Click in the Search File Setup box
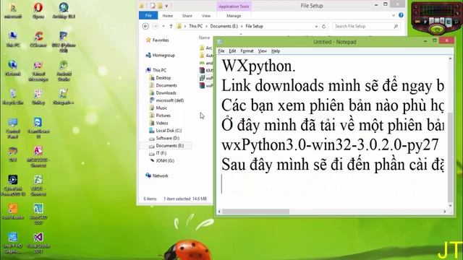The image size is (463, 260). (x=366, y=26)
